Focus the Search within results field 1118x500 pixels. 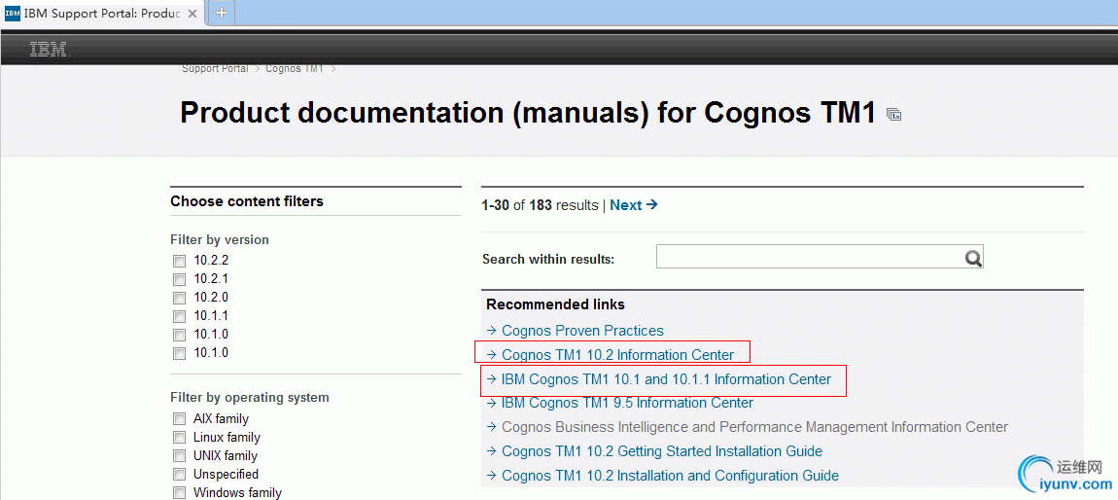pyautogui.click(x=809, y=258)
